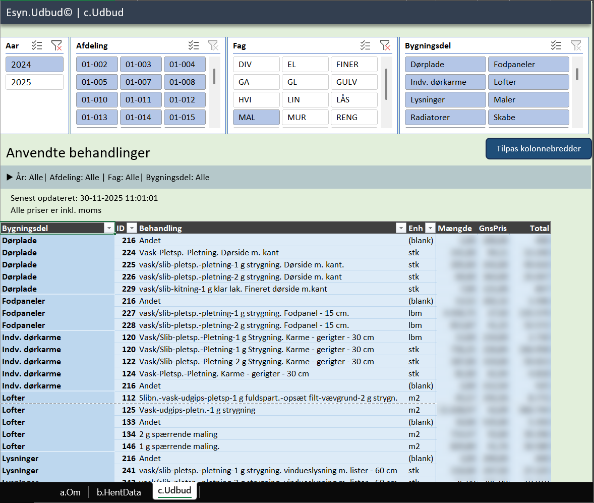Toggle Radiatorer in Bygningsdel slicer

(446, 117)
